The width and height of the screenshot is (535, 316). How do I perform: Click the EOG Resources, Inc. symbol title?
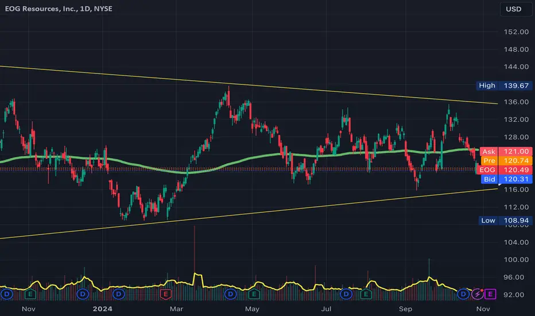pyautogui.click(x=41, y=9)
